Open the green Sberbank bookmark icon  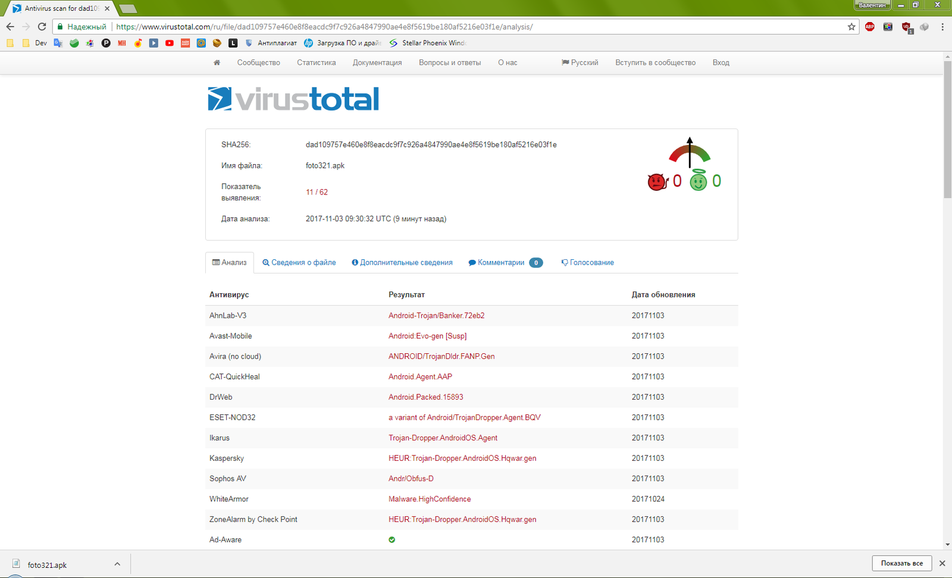[x=74, y=43]
